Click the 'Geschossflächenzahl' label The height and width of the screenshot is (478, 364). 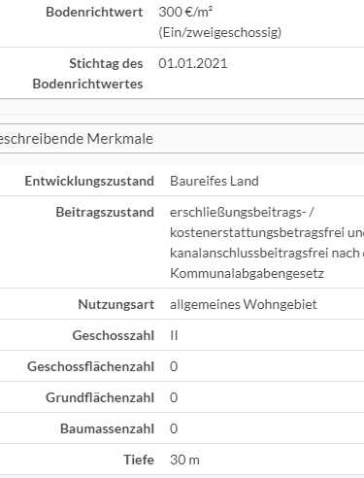90,366
